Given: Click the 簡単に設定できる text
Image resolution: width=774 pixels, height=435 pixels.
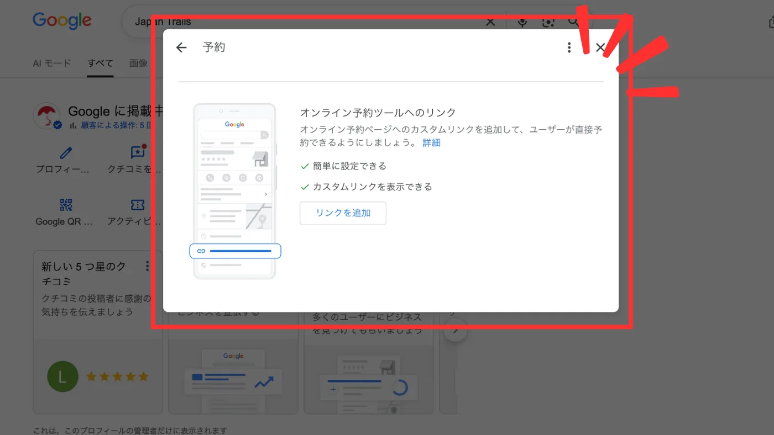Looking at the screenshot, I should point(349,166).
